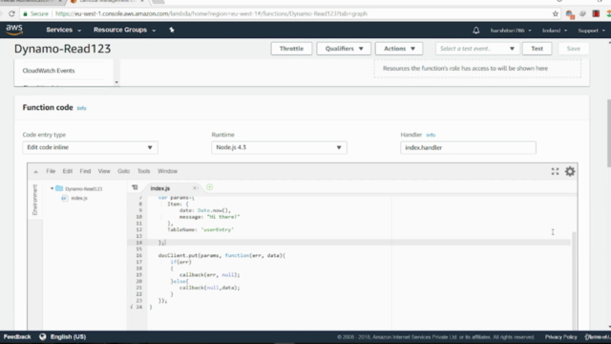This screenshot has width=611, height=344.
Task: Click the TableName 'userEntry' line
Action: [200, 229]
